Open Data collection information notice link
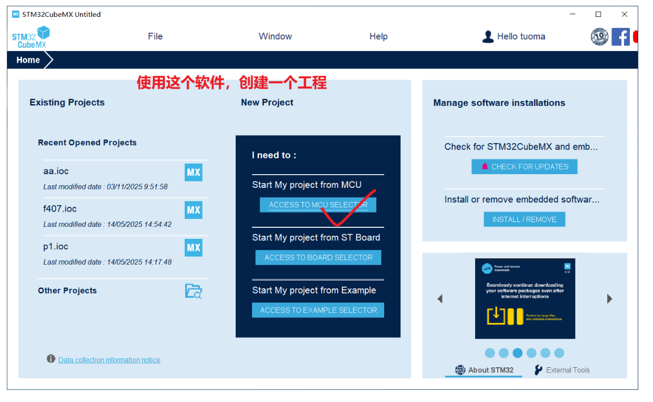 [109, 360]
